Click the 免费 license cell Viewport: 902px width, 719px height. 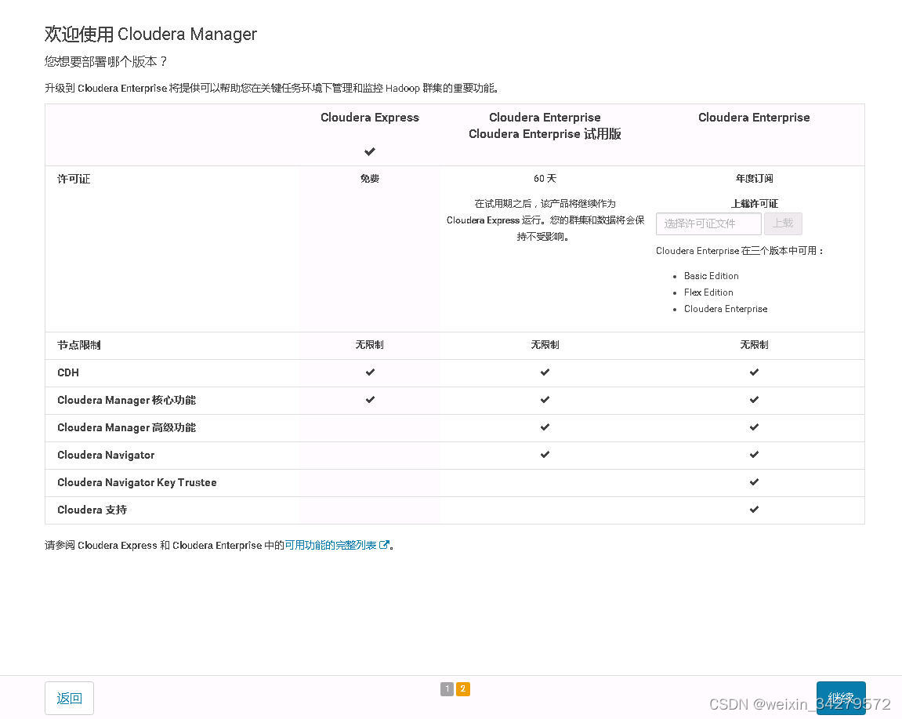click(x=369, y=179)
